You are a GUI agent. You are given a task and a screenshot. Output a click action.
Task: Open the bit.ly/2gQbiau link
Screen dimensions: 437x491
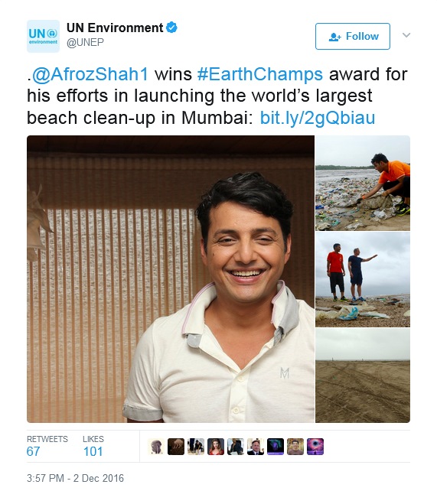click(x=318, y=118)
